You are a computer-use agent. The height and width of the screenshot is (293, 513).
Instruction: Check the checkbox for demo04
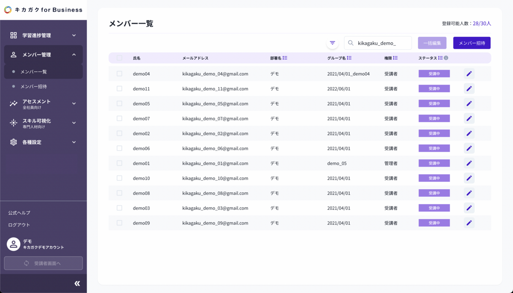(119, 74)
